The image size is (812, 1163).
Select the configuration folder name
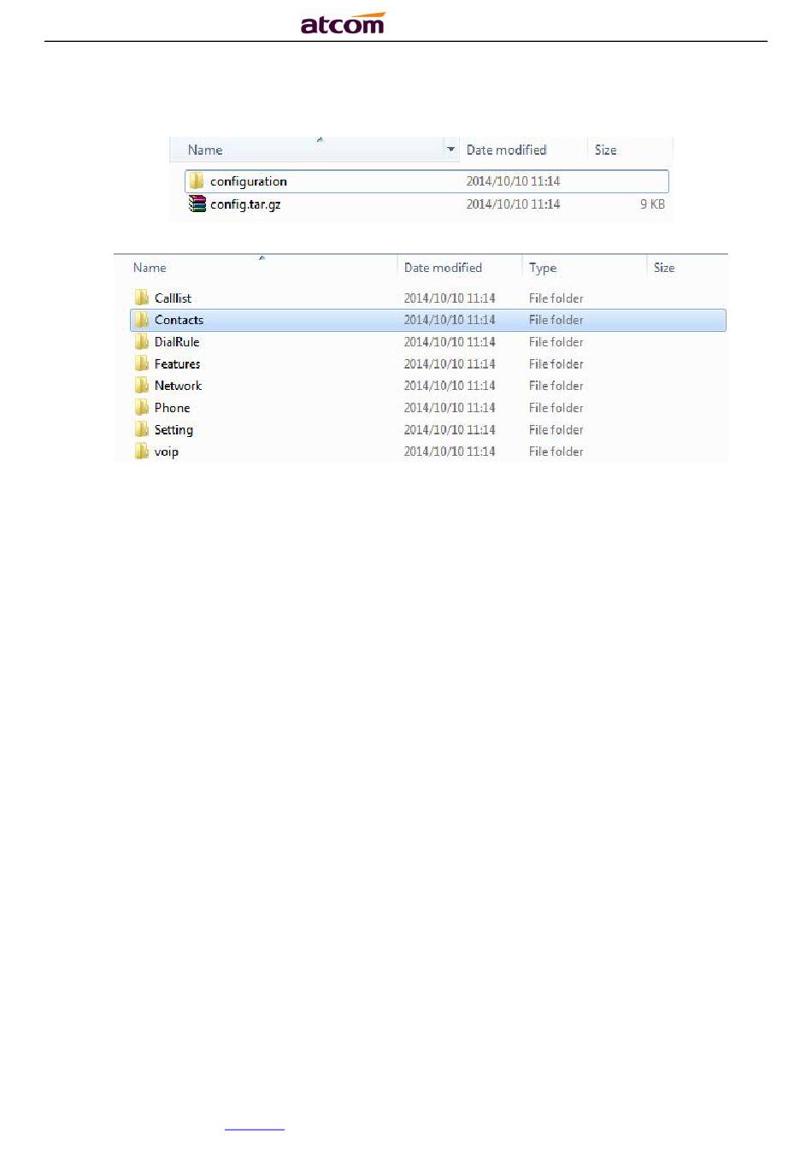click(x=249, y=181)
